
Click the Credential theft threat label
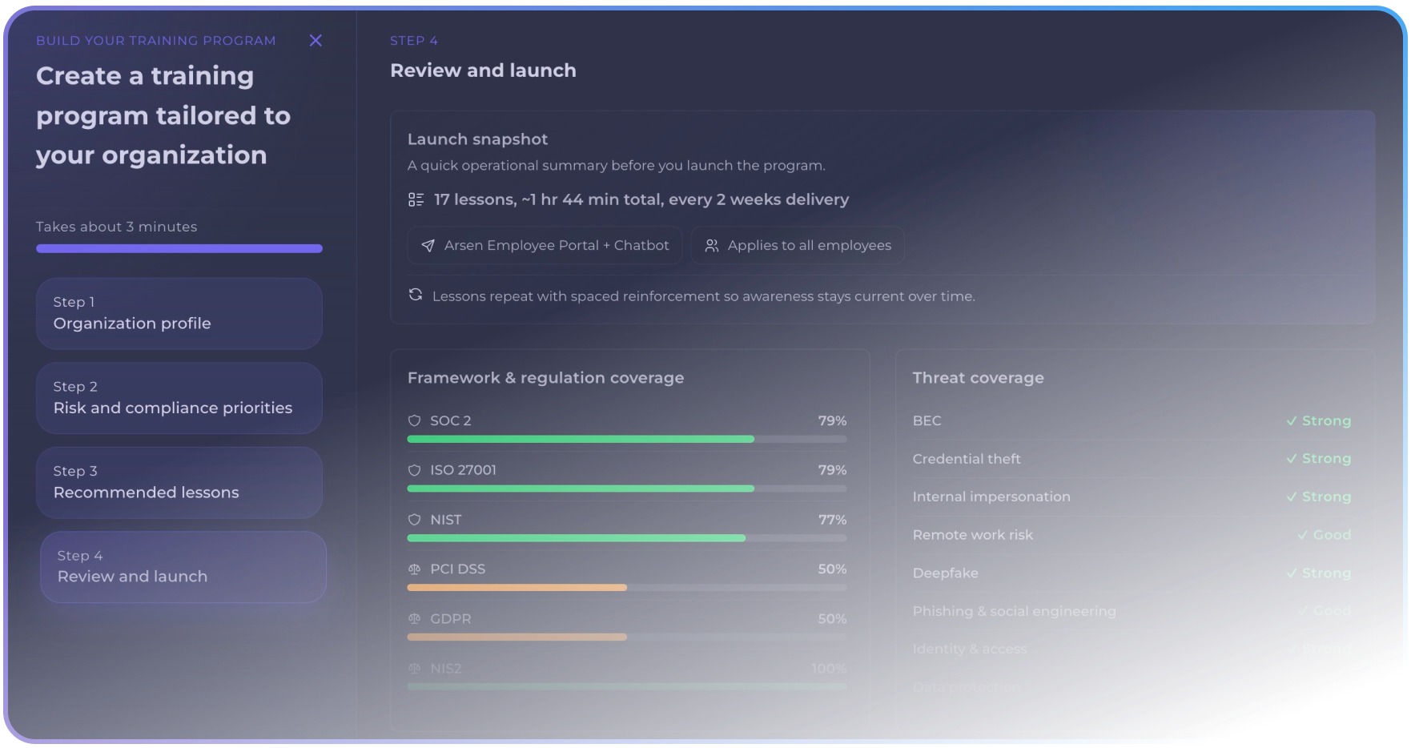tap(967, 459)
